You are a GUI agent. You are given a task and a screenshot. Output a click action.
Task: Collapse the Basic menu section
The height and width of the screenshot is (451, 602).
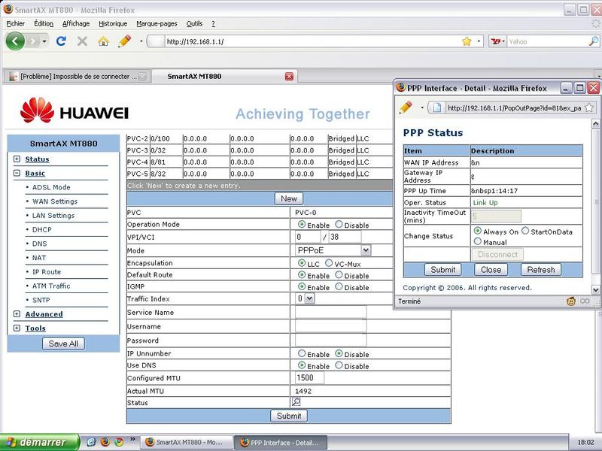17,173
